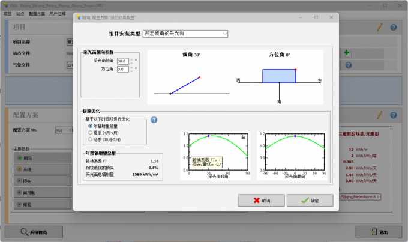Screen dimensions: 408x242
Task: Open the 组件安装类型 dropdown
Action: click(185, 34)
